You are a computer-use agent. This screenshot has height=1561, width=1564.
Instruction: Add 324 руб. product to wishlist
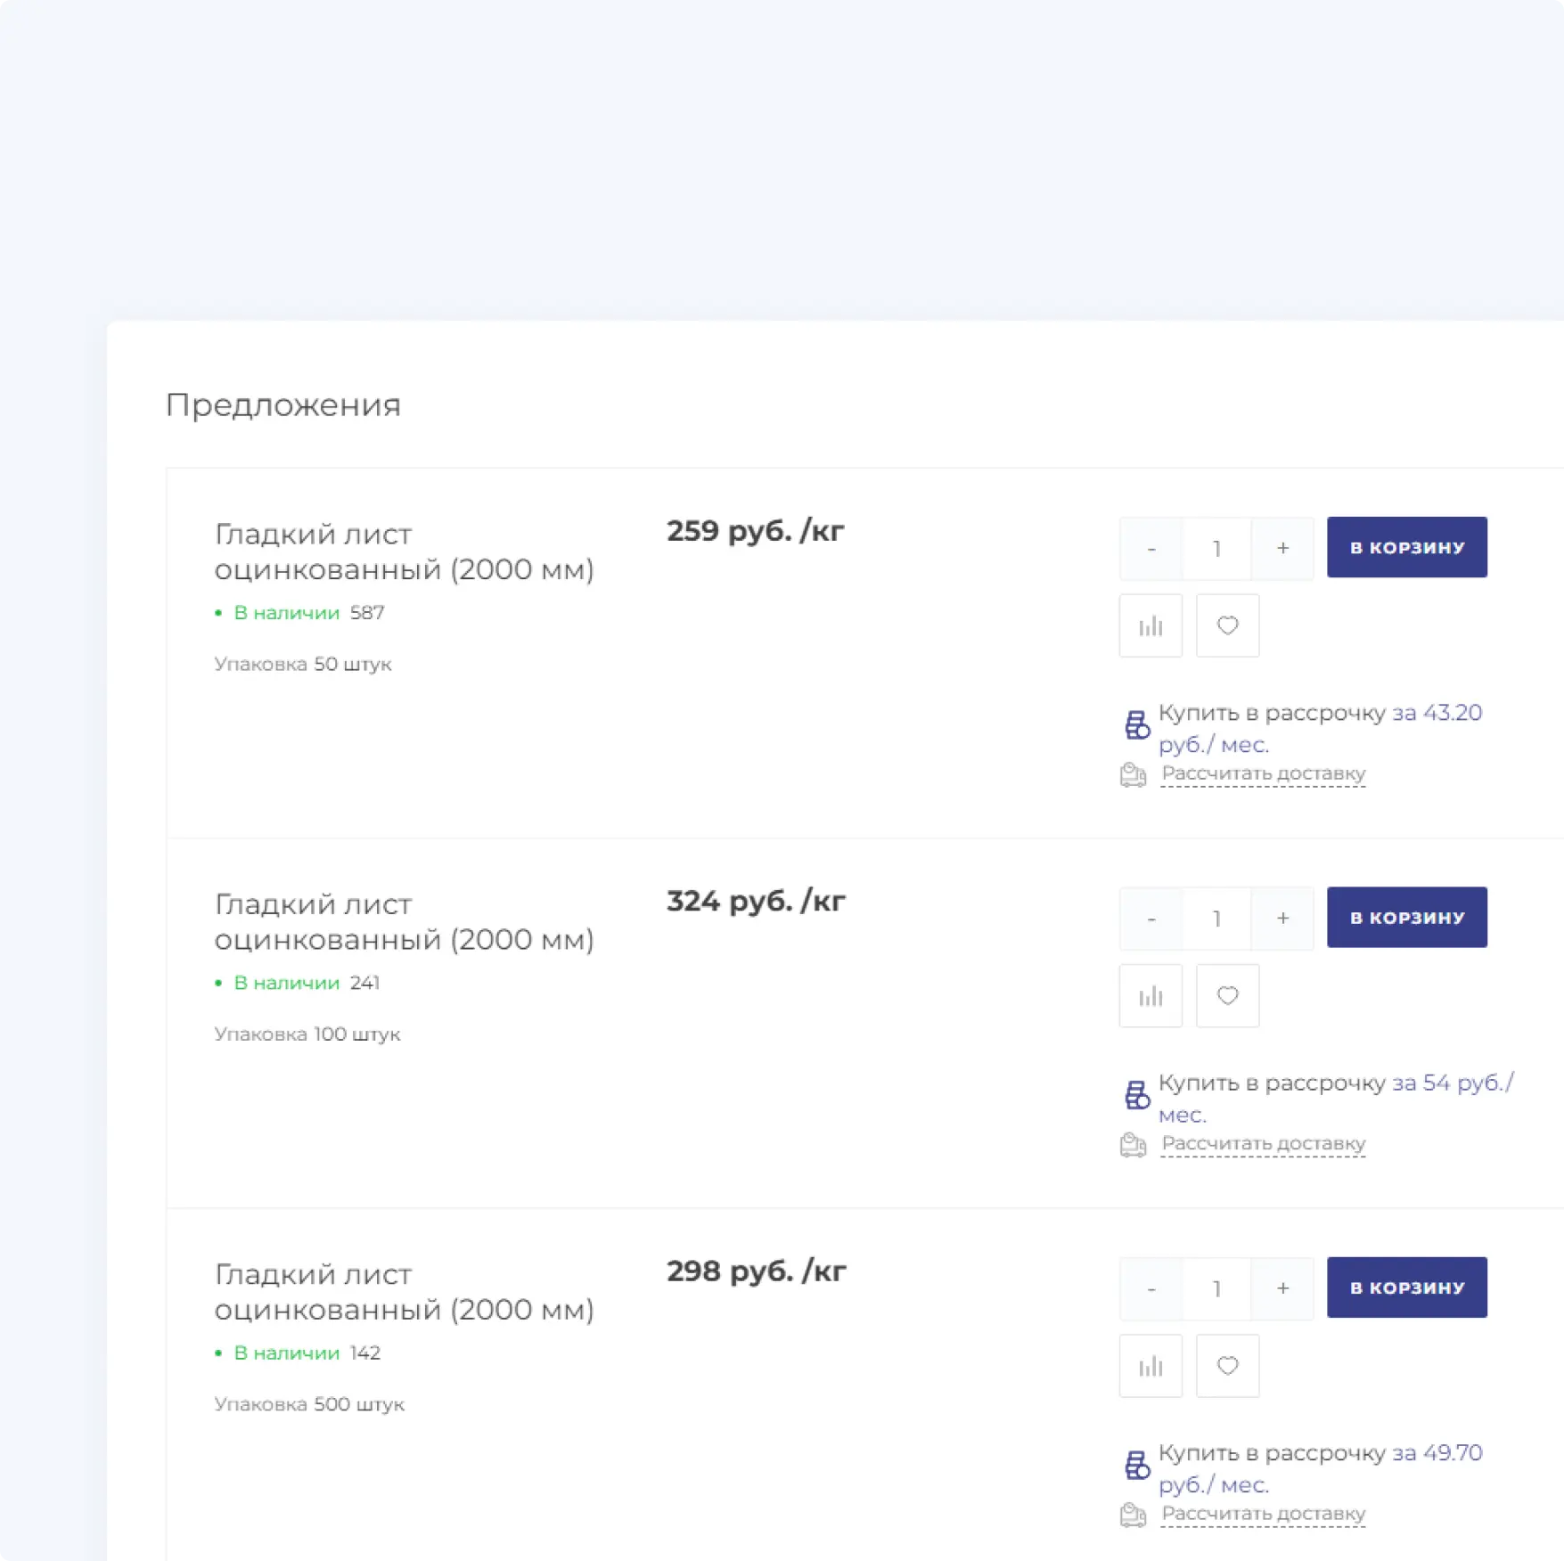point(1227,996)
